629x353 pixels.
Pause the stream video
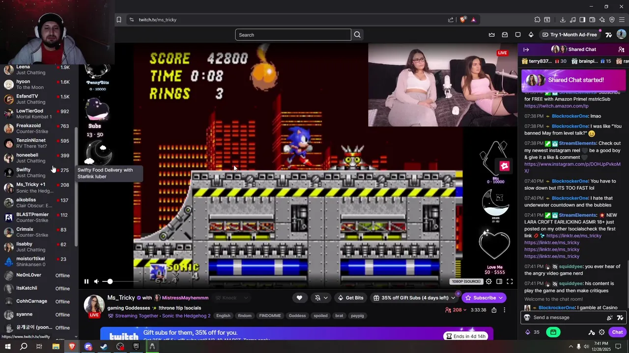coord(86,281)
